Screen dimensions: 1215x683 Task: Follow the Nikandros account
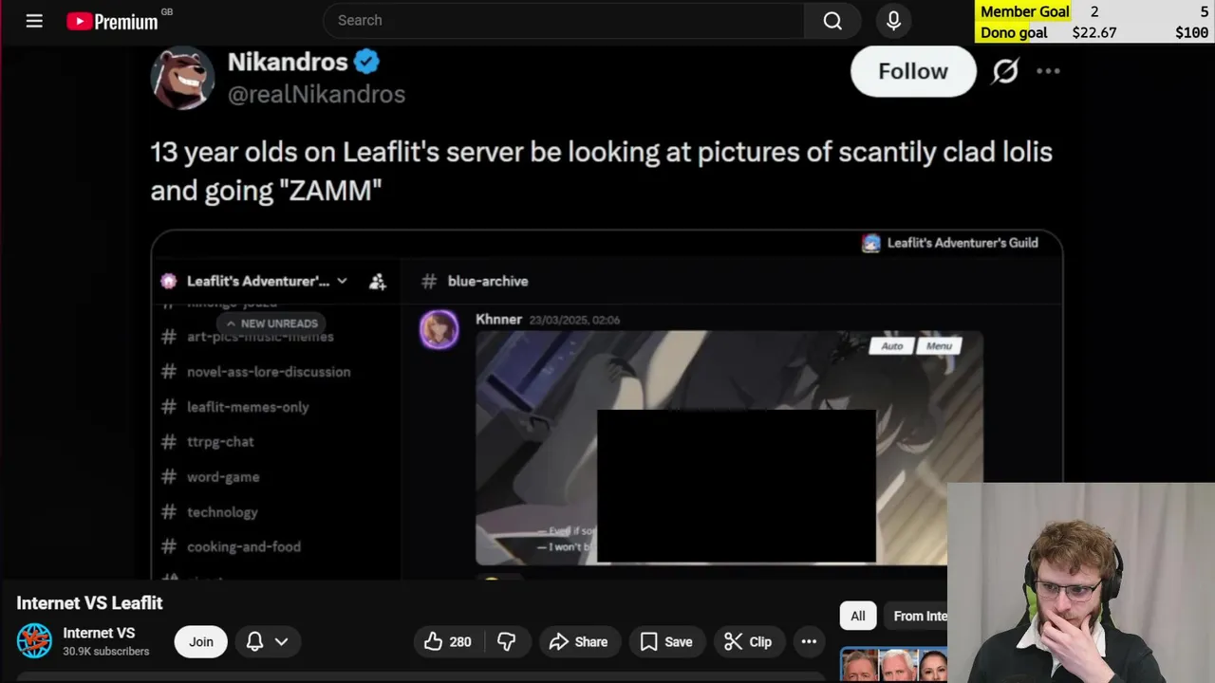point(913,71)
